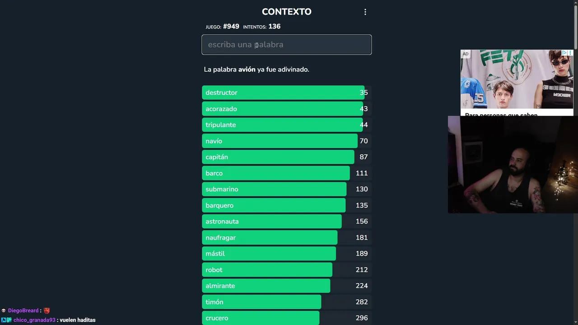Click the moderator badge next to chico_granada93
The height and width of the screenshot is (325, 578).
coord(4,320)
